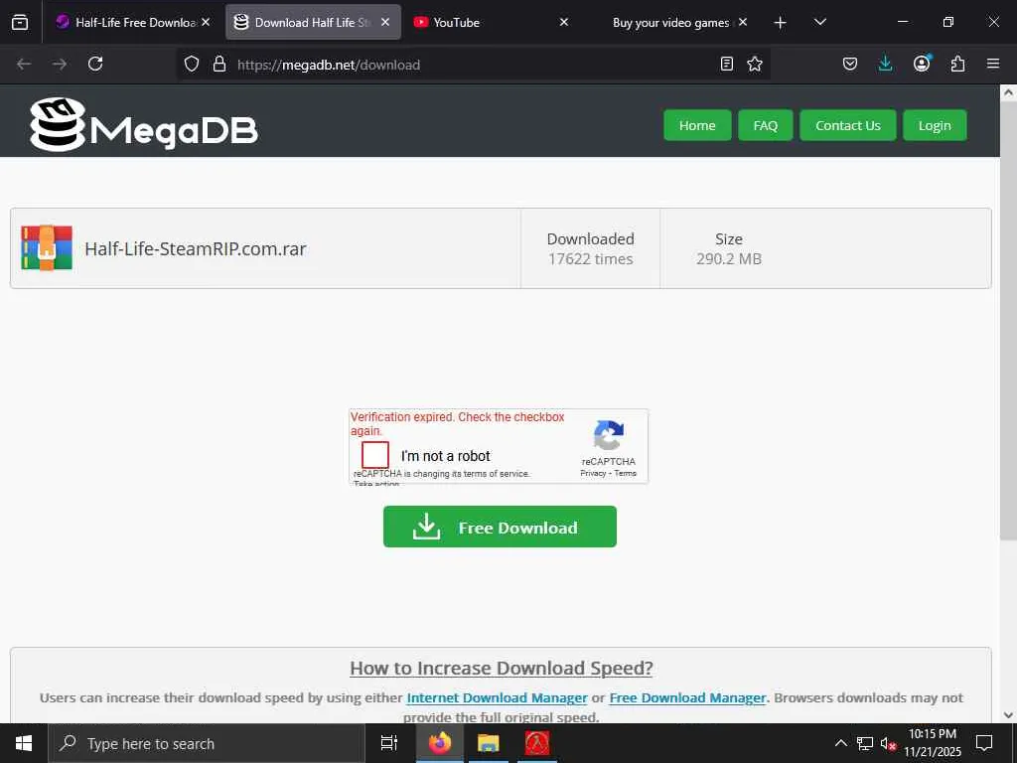Switch to Buy your video games tab
The width and height of the screenshot is (1017, 763).
[670, 22]
